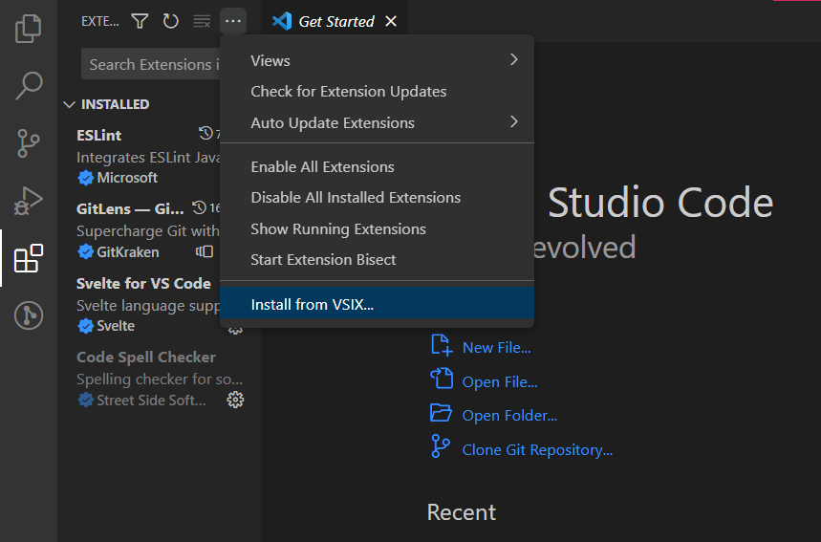Click the filter extensions funnel icon
The height and width of the screenshot is (542, 821).
pyautogui.click(x=140, y=21)
